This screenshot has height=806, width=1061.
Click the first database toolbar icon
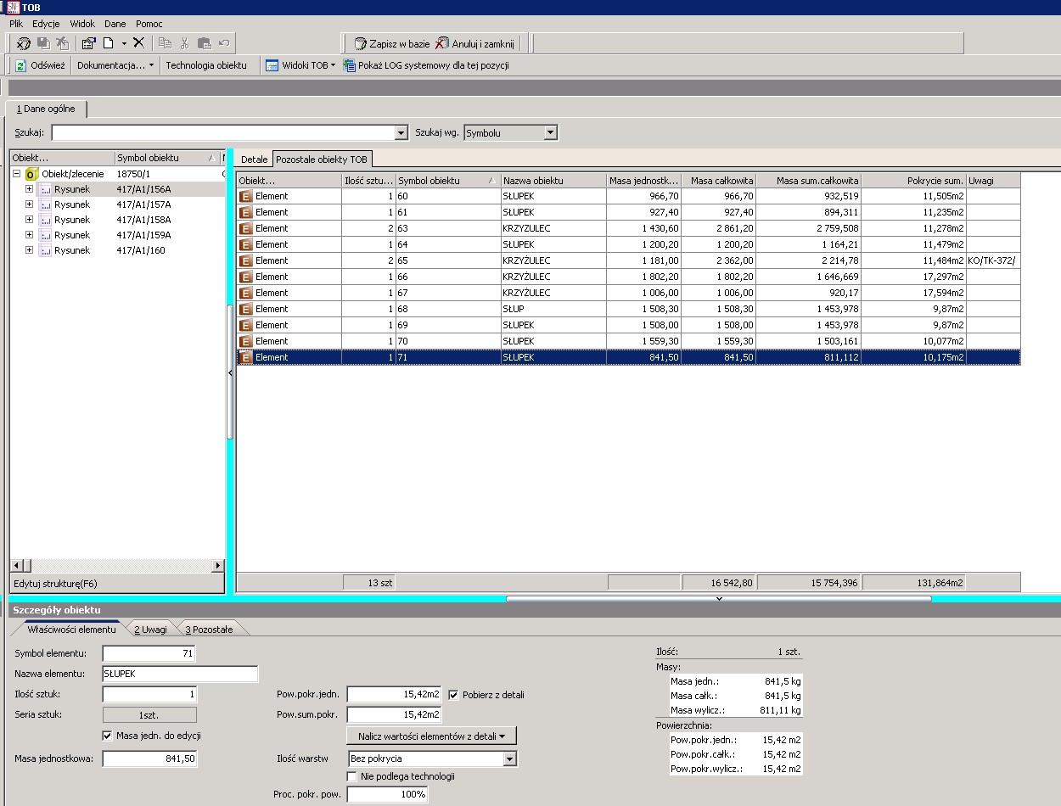click(25, 42)
